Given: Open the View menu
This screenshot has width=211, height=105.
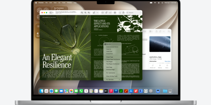Looking at the screenshot, I should [55, 3].
